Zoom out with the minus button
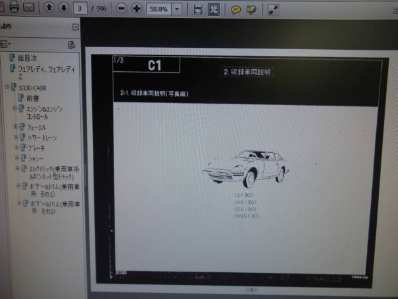Screen dimensions: 398x299 [x=121, y=9]
